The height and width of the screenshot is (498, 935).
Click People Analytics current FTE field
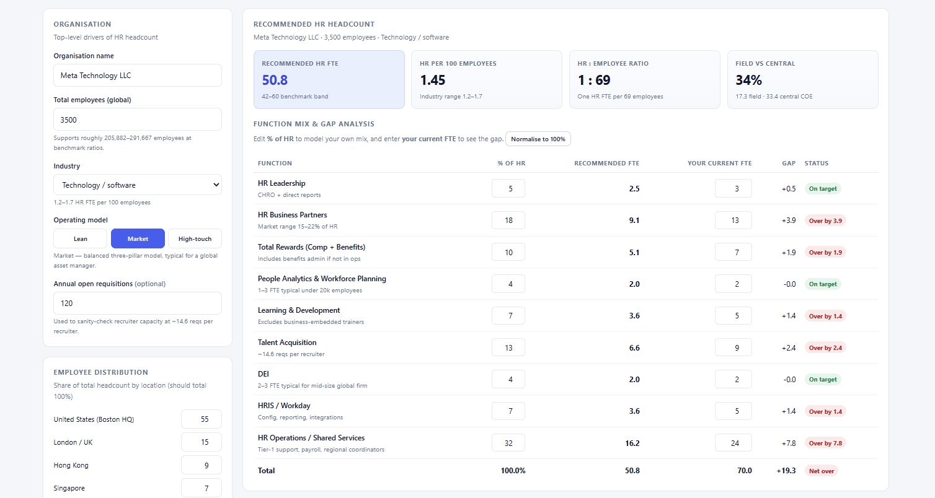click(x=733, y=284)
